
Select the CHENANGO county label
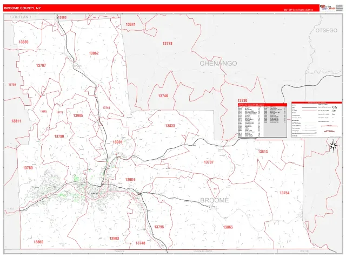coord(218,64)
